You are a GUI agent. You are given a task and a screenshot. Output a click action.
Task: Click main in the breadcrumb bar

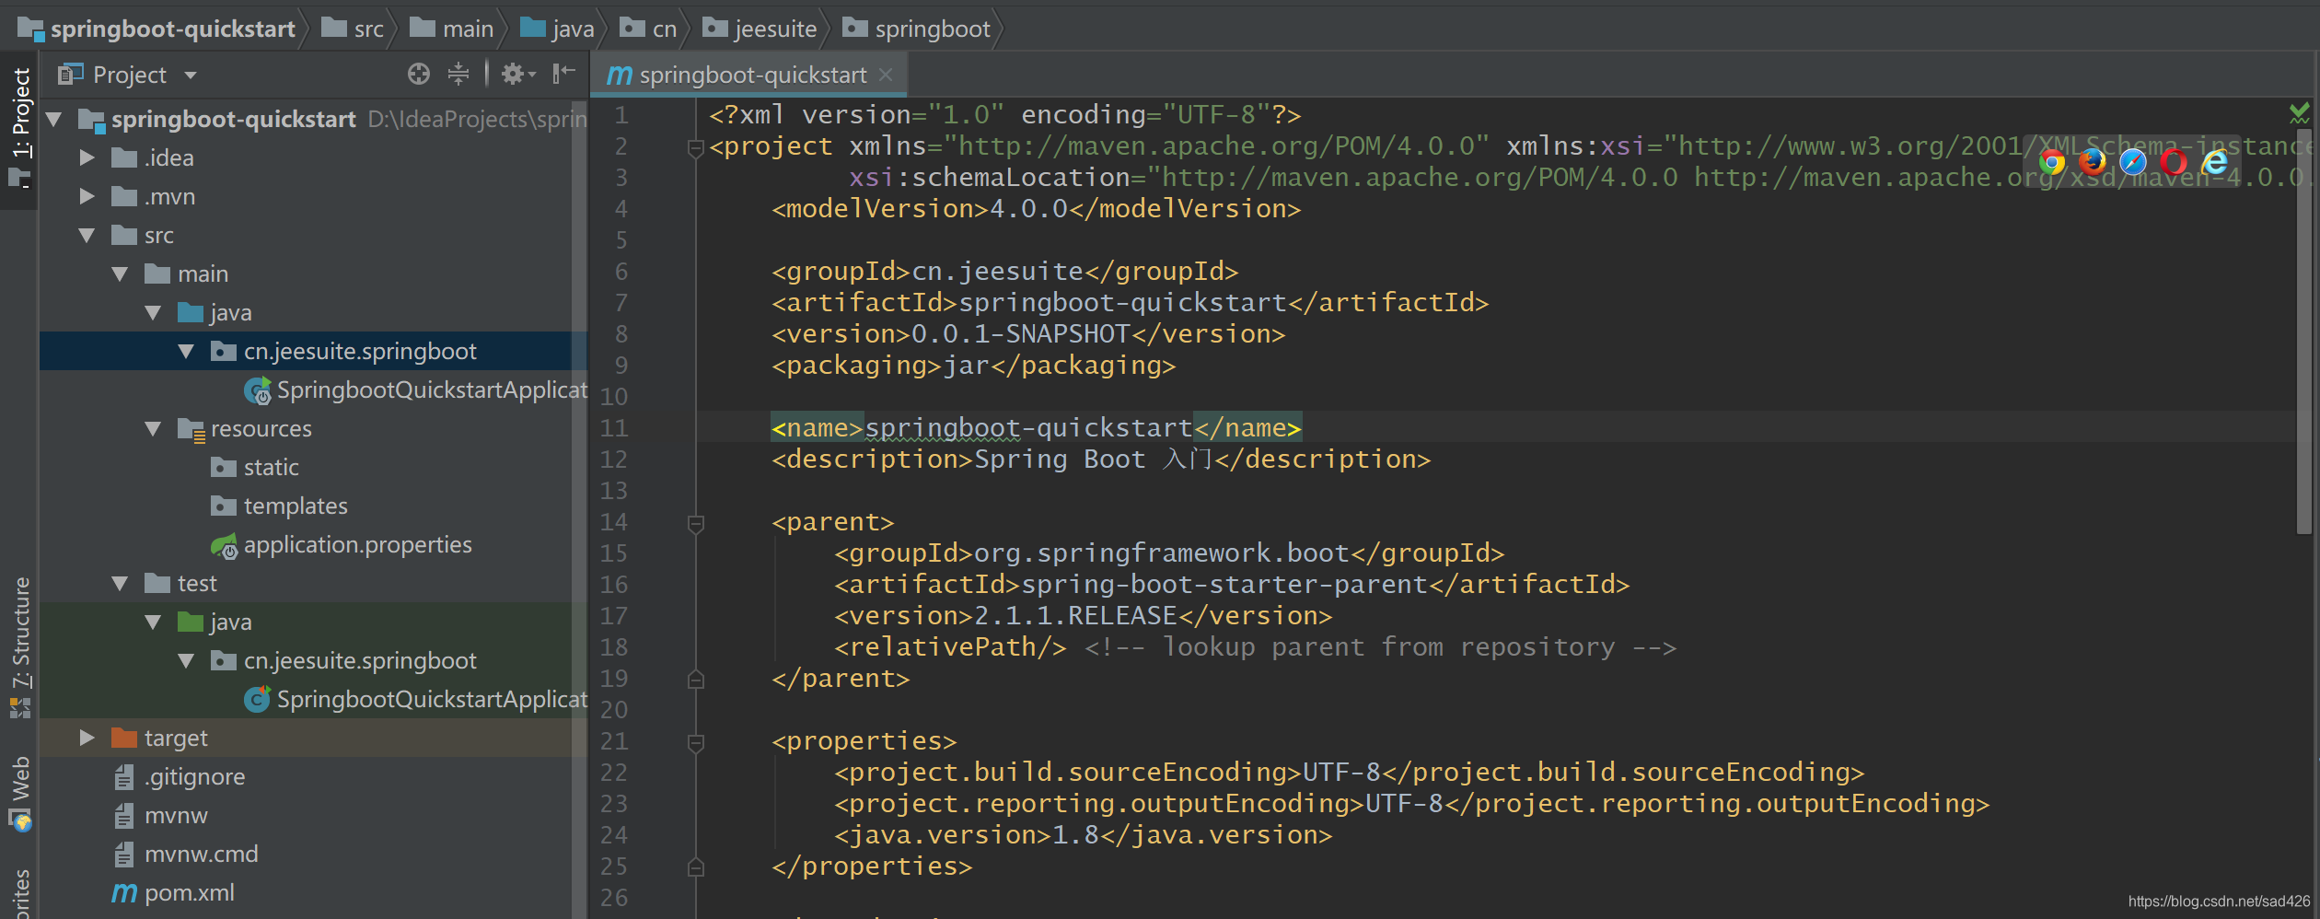click(x=469, y=29)
